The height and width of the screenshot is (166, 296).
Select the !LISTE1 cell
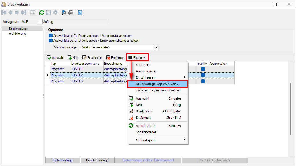pos(87,69)
